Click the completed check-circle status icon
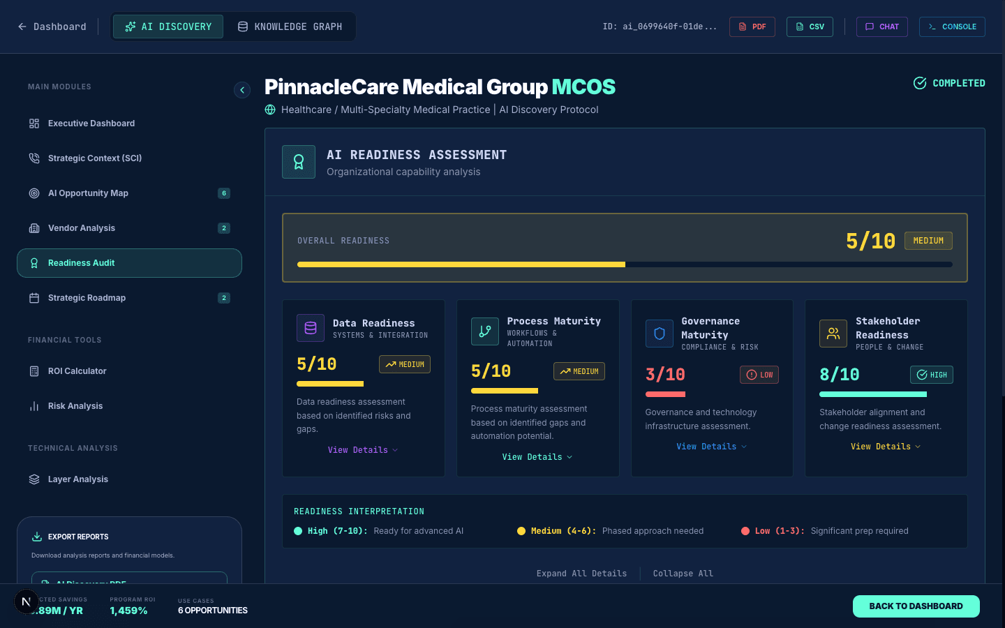Viewport: 1005px width, 628px height. pos(920,83)
